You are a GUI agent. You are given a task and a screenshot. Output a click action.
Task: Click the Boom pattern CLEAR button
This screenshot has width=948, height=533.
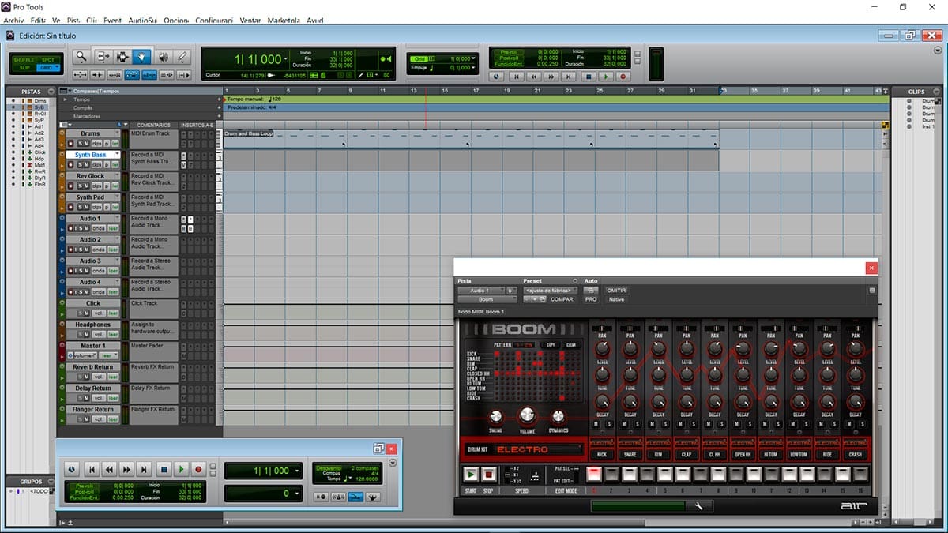coord(570,345)
